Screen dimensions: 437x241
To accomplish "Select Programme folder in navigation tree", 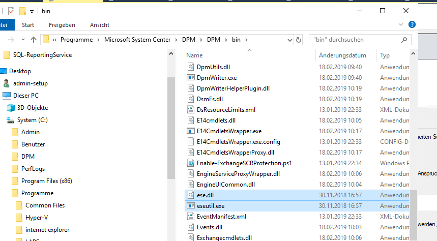I will [37, 193].
